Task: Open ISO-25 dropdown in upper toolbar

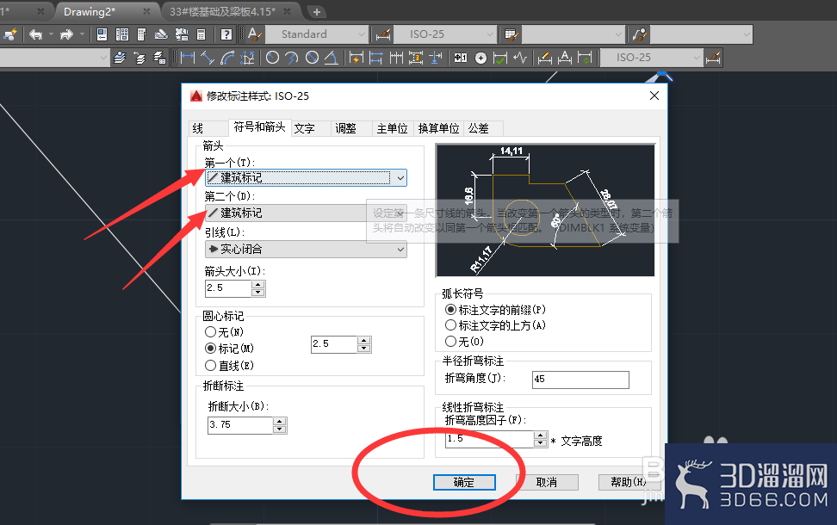Action: click(445, 34)
